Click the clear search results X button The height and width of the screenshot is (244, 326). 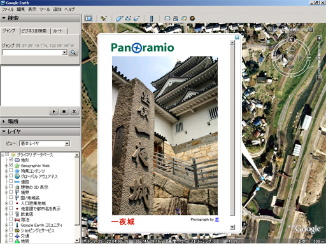click(x=74, y=111)
